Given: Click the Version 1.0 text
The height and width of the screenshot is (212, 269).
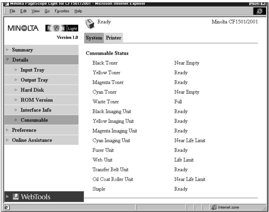Looking at the screenshot, I should pos(67,37).
